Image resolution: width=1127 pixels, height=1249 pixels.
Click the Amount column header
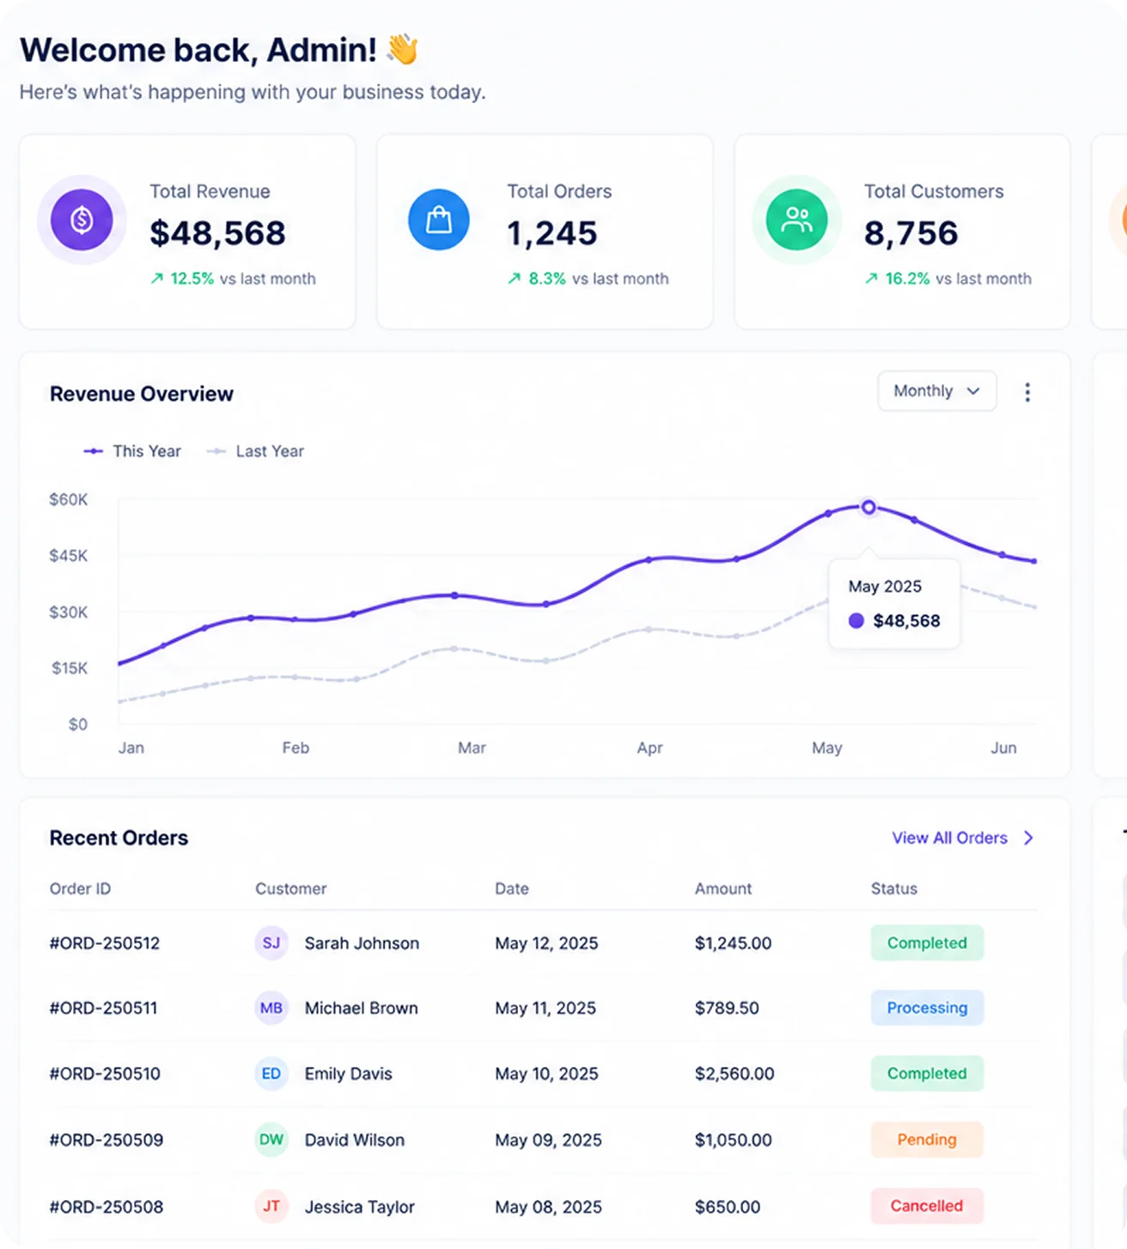723,889
